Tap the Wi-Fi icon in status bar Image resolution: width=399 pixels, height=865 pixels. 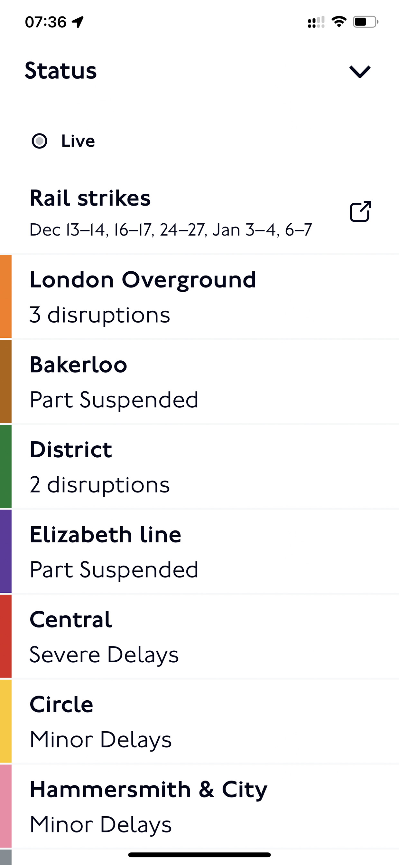[x=339, y=22]
